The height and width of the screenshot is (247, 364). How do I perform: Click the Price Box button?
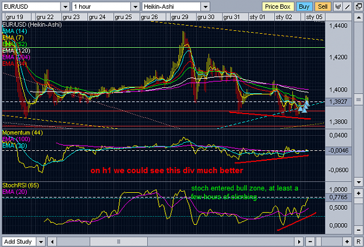click(x=278, y=6)
